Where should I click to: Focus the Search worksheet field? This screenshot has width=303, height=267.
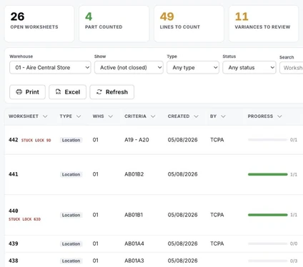[x=292, y=68]
